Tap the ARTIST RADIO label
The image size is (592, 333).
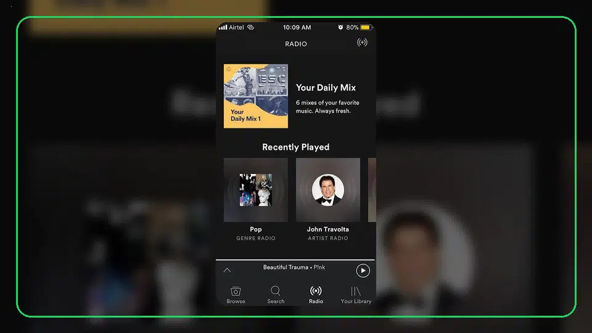pyautogui.click(x=327, y=238)
